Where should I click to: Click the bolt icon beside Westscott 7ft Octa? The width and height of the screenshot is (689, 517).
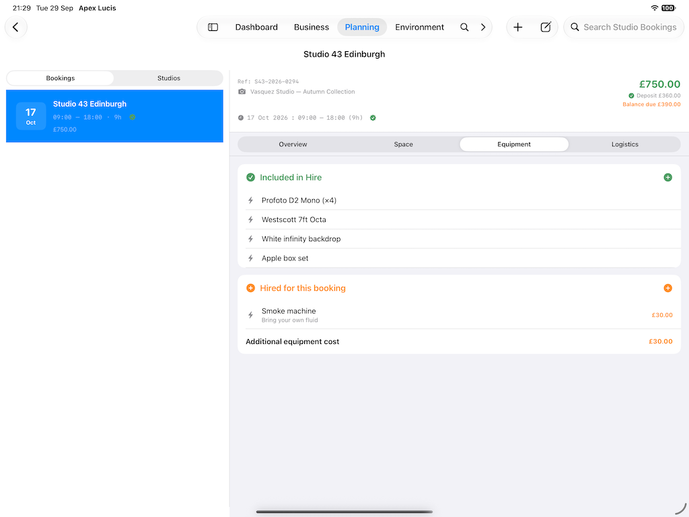(x=250, y=220)
